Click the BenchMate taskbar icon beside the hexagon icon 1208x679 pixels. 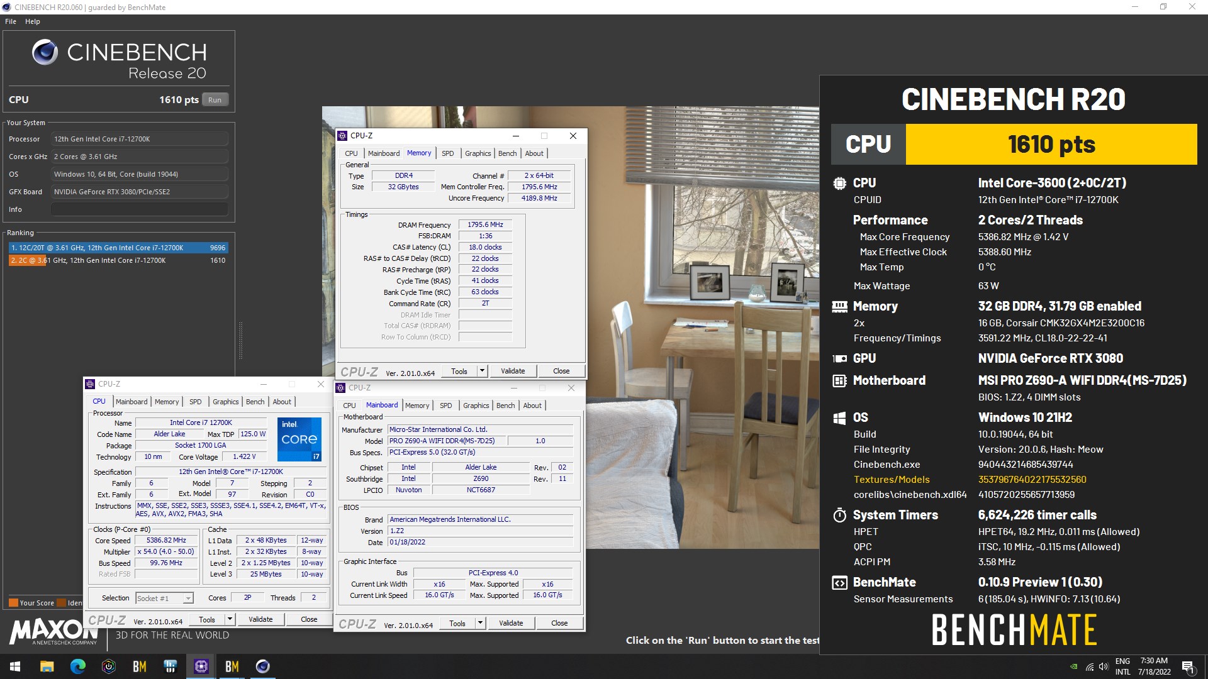pos(139,666)
